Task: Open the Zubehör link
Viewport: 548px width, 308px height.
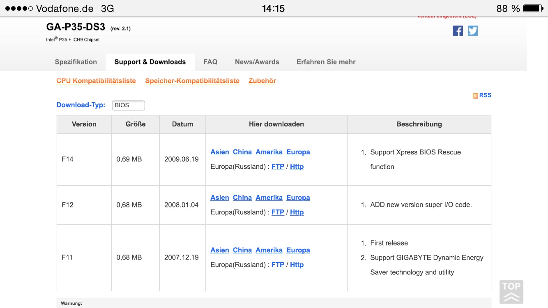Action: (x=262, y=81)
